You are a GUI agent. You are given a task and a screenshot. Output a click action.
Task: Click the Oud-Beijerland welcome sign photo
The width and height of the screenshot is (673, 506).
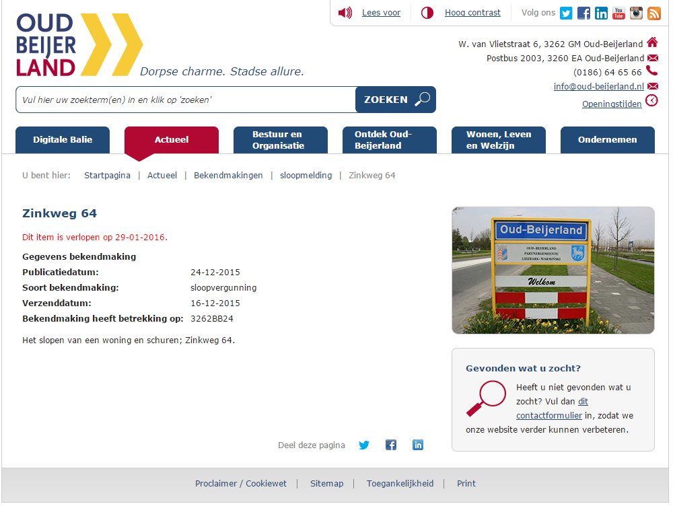click(553, 270)
